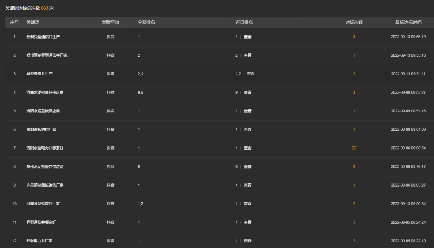434x248 pixels.
Task: Click 查看 for keyword 预制异型通信井生产
Action: coord(248,37)
